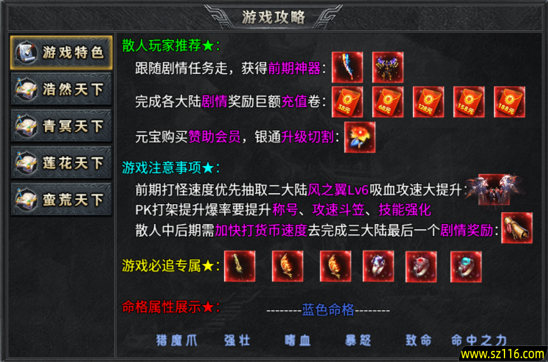548x362 pixels.
Task: Click the flower sponsor member icon
Action: pos(360,137)
